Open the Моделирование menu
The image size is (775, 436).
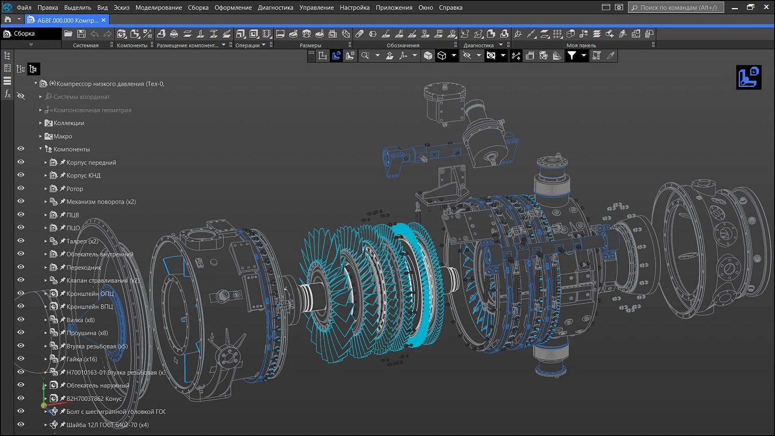(159, 8)
